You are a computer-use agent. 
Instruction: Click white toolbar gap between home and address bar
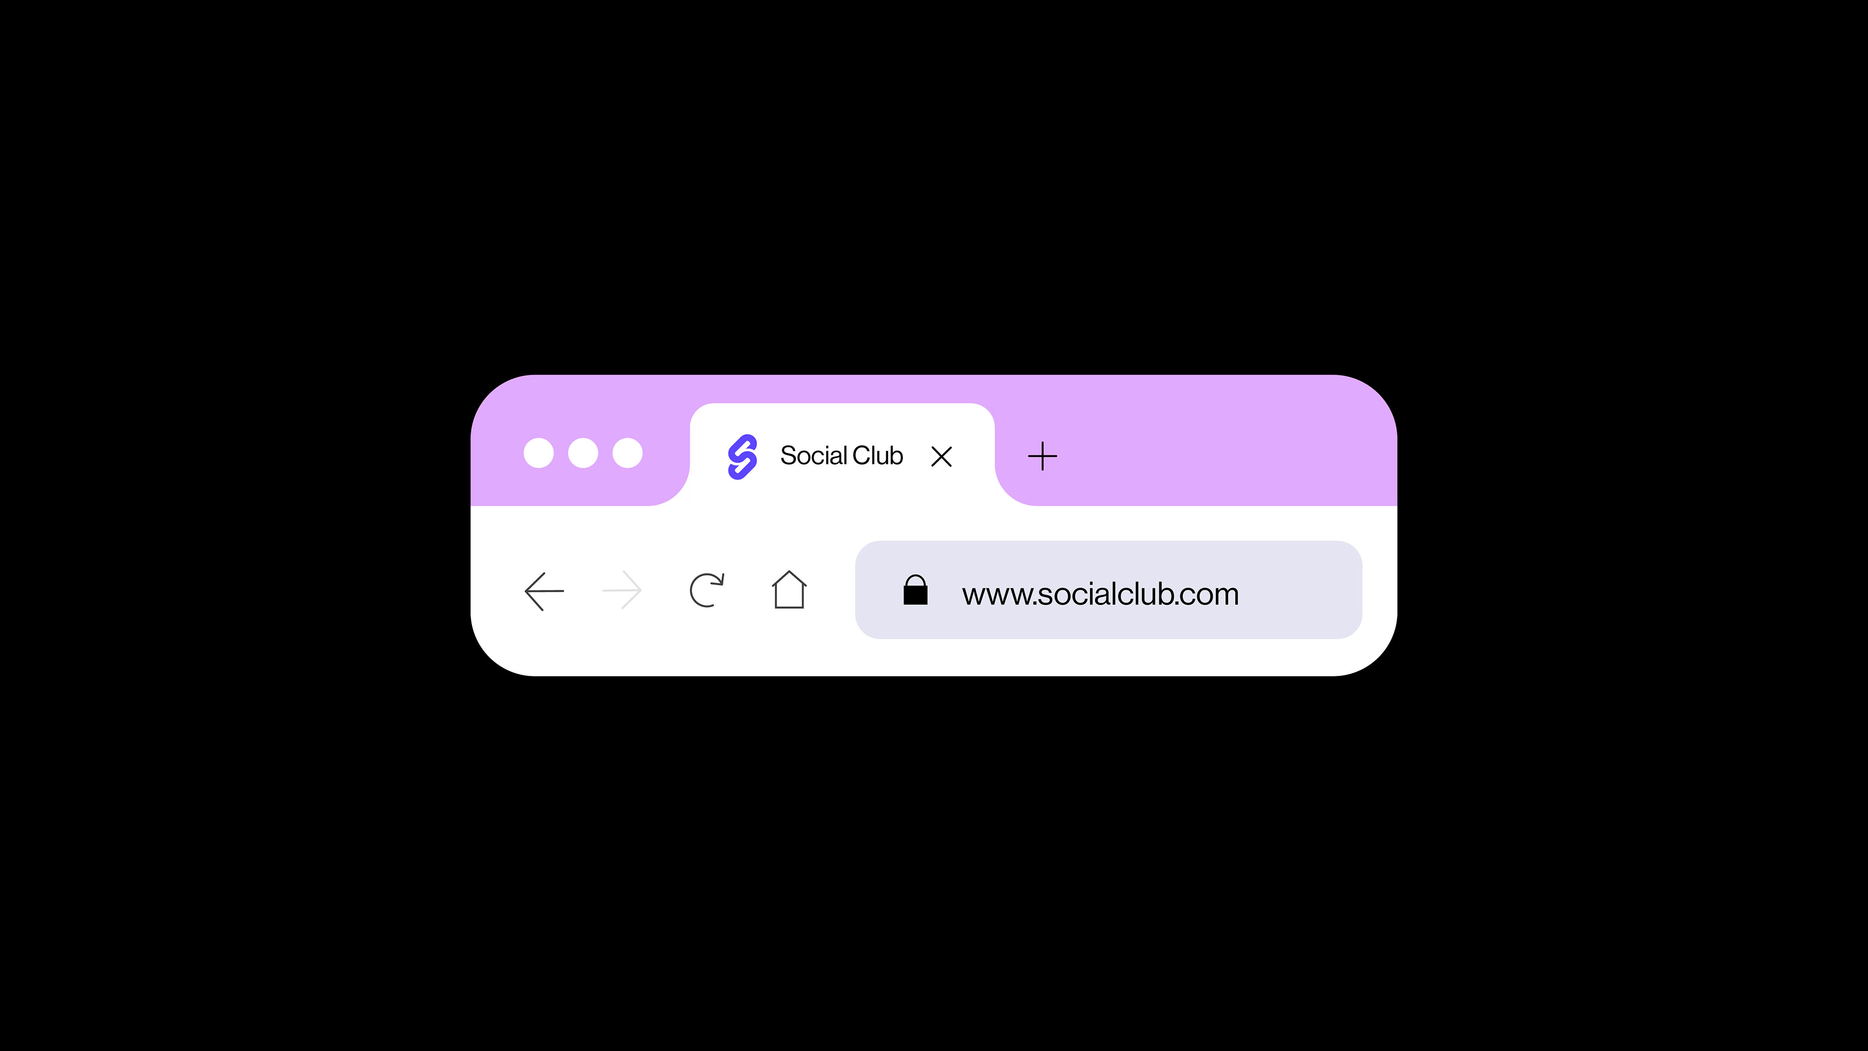(x=832, y=590)
